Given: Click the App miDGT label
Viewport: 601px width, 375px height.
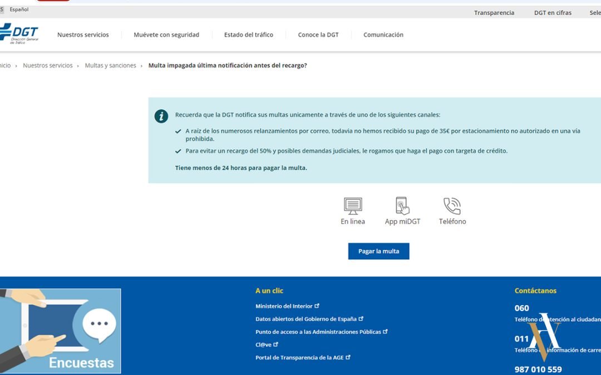Looking at the screenshot, I should (x=402, y=222).
